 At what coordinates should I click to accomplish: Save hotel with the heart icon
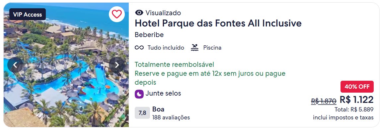(116, 14)
